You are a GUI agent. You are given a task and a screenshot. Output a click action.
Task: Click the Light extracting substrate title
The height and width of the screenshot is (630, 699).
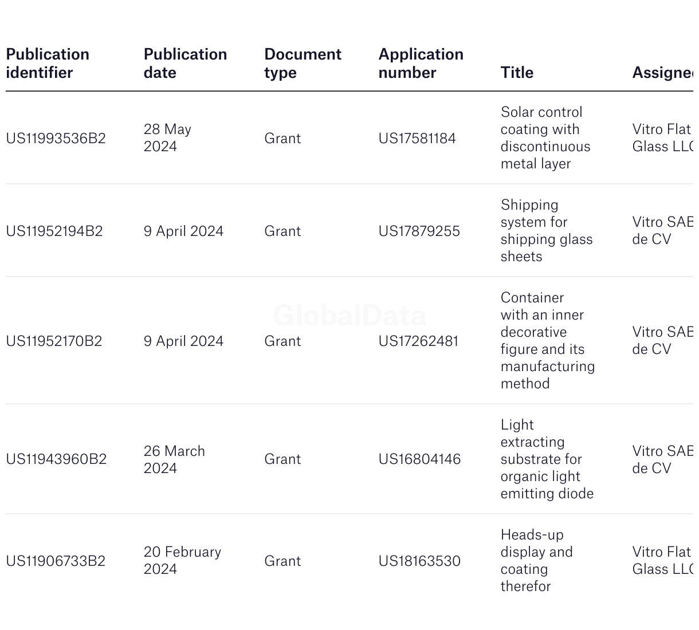(547, 459)
